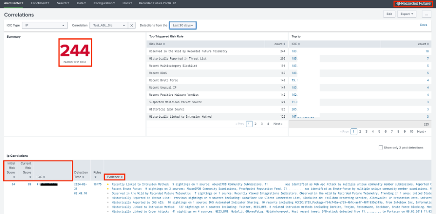
Task: Select Historically Reported in Threat List row
Action: [x=217, y=59]
